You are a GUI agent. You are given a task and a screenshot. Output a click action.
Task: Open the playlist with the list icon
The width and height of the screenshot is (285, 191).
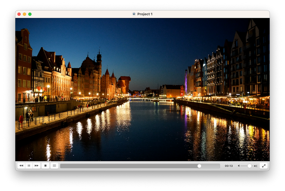(54, 166)
